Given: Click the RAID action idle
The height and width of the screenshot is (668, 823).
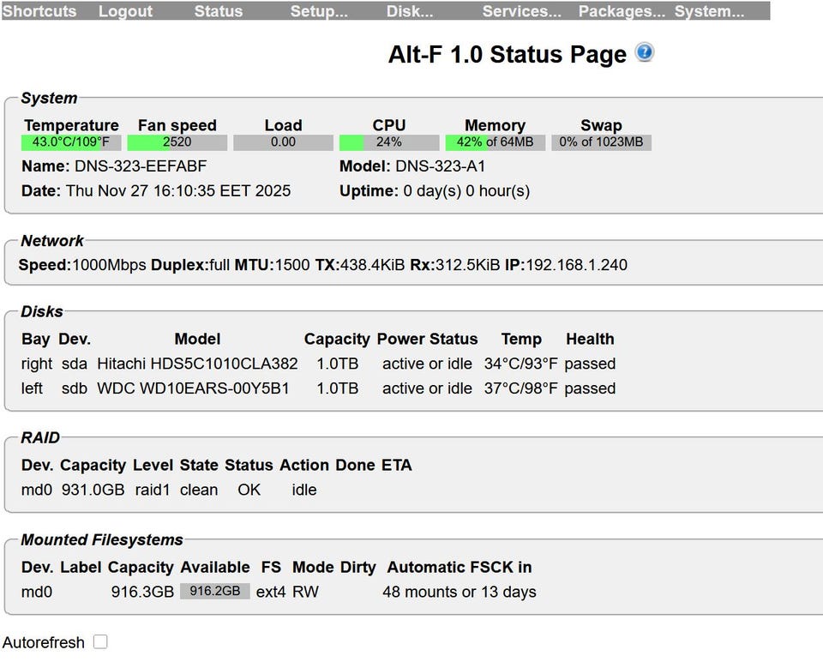Looking at the screenshot, I should coord(304,490).
